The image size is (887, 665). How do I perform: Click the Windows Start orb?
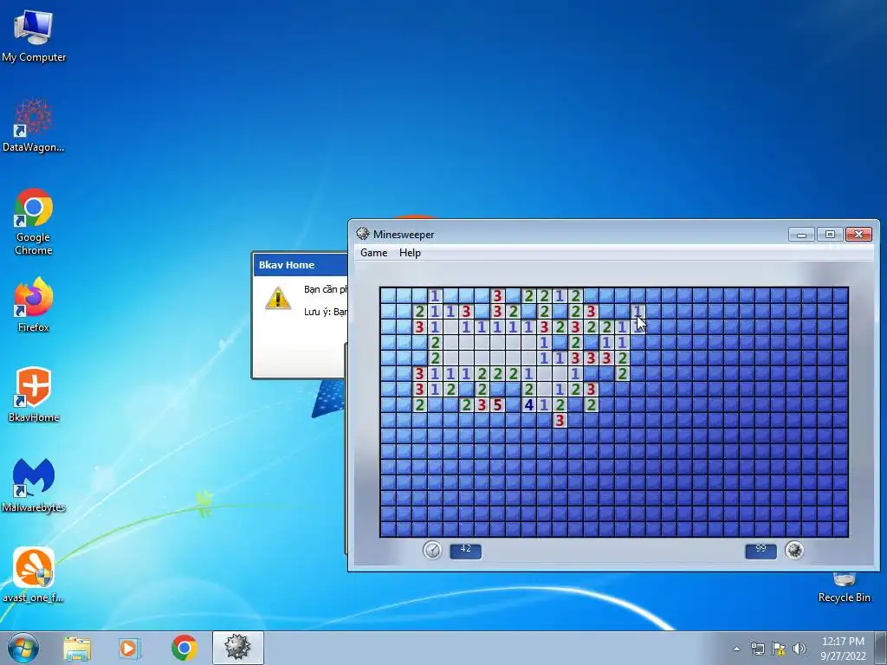[x=23, y=648]
